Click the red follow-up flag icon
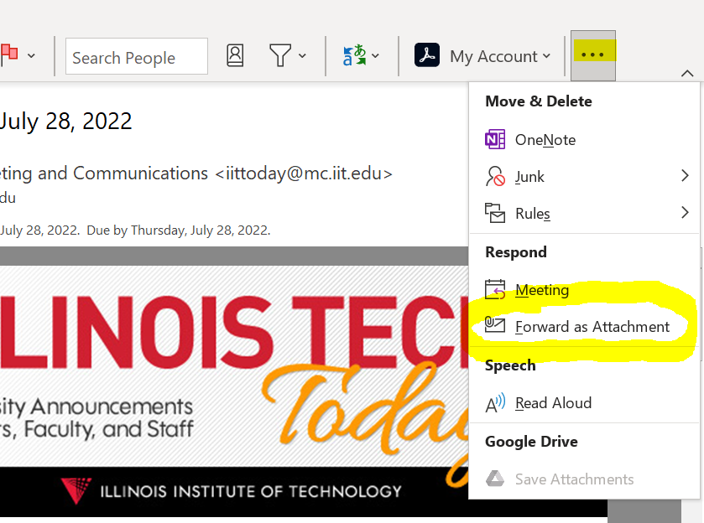The height and width of the screenshot is (523, 704). 9,56
